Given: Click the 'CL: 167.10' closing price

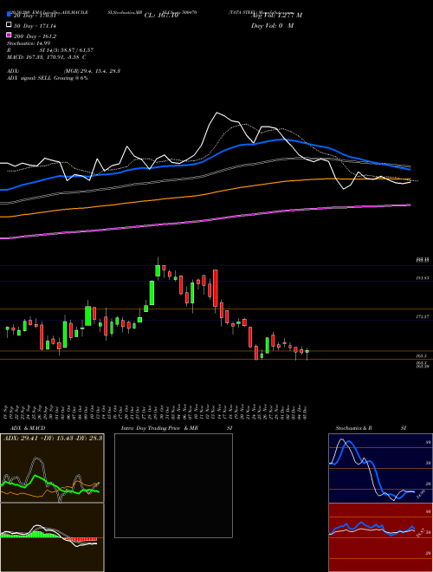Looking at the screenshot, I should tap(161, 16).
